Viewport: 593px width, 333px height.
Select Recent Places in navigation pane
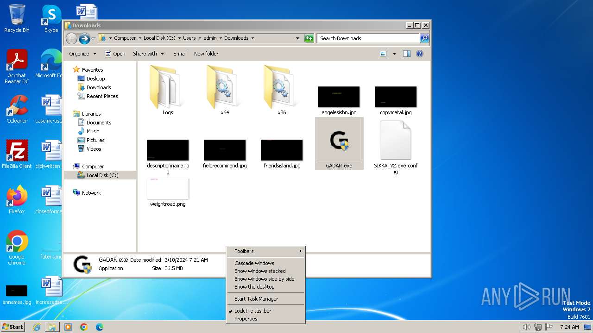point(102,96)
